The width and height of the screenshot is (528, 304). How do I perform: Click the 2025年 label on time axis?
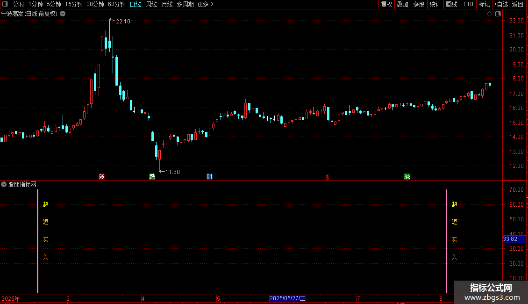tap(11, 298)
